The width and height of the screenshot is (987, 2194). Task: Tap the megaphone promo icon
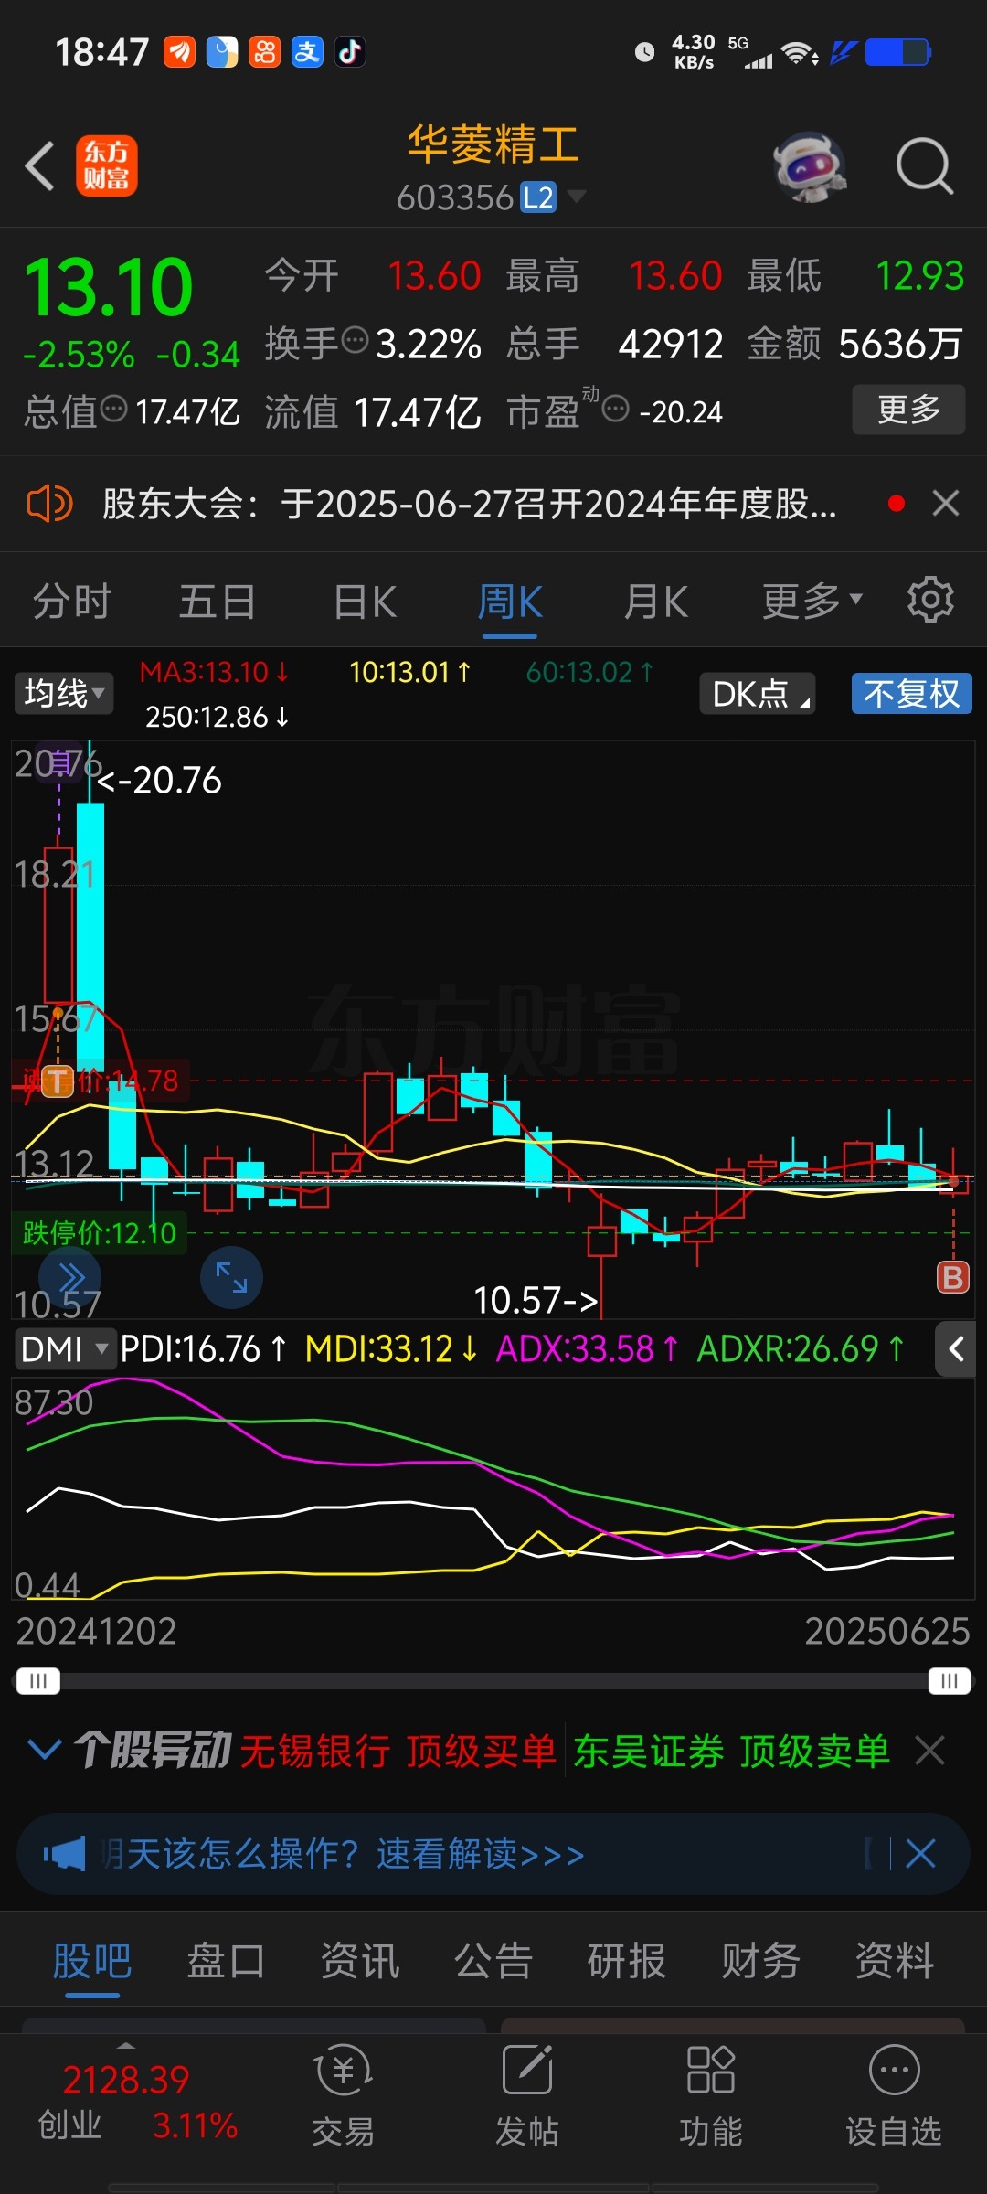click(x=64, y=1854)
